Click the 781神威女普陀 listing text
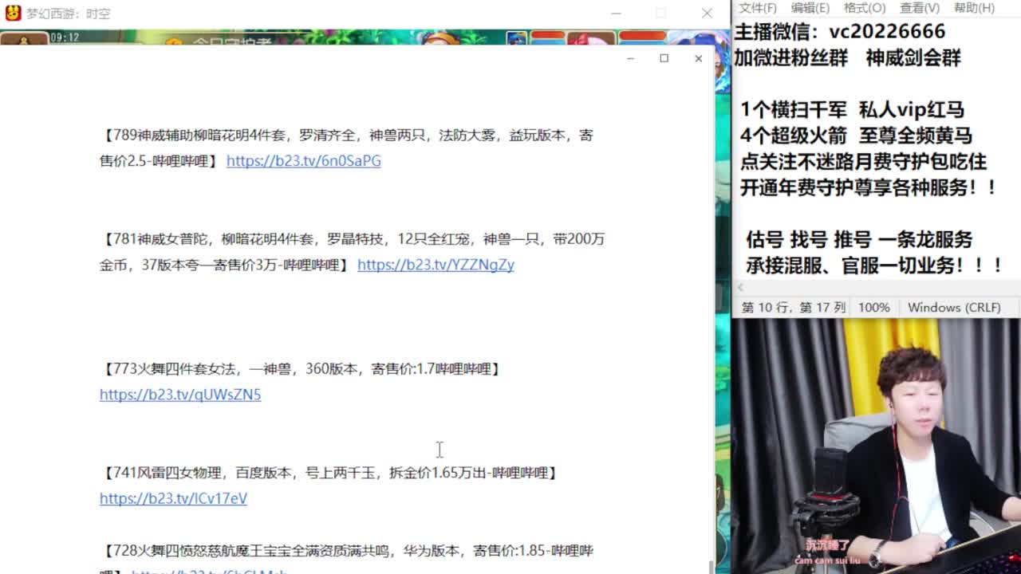This screenshot has height=574, width=1021. pos(352,252)
